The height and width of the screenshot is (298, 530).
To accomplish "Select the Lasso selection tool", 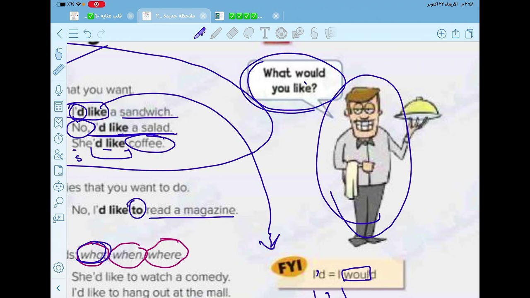I will pos(248,34).
